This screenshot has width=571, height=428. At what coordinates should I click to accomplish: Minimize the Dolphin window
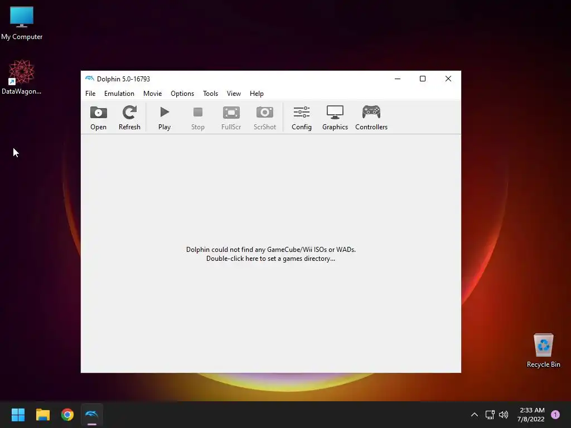tap(397, 79)
